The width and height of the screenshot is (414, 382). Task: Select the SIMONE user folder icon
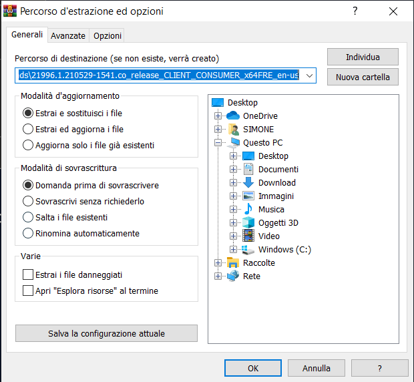click(233, 130)
